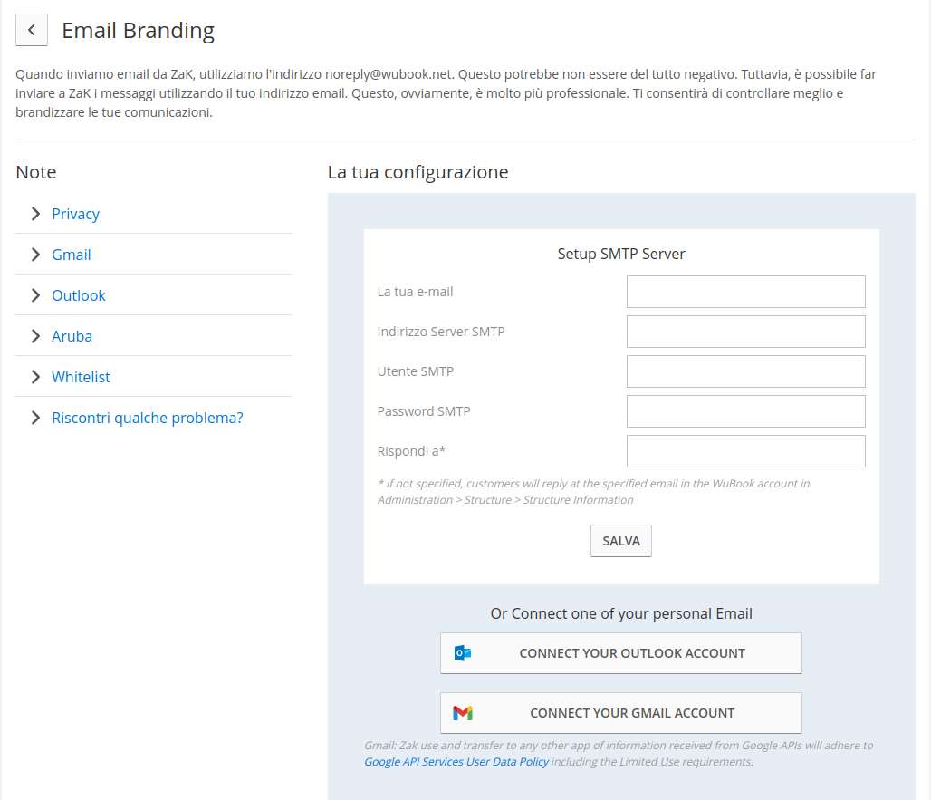
Task: Click the 'If not specified' footnote text
Action: click(594, 492)
